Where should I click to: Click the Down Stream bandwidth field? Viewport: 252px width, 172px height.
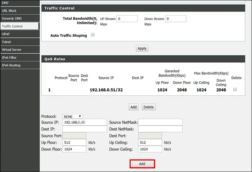176,19
